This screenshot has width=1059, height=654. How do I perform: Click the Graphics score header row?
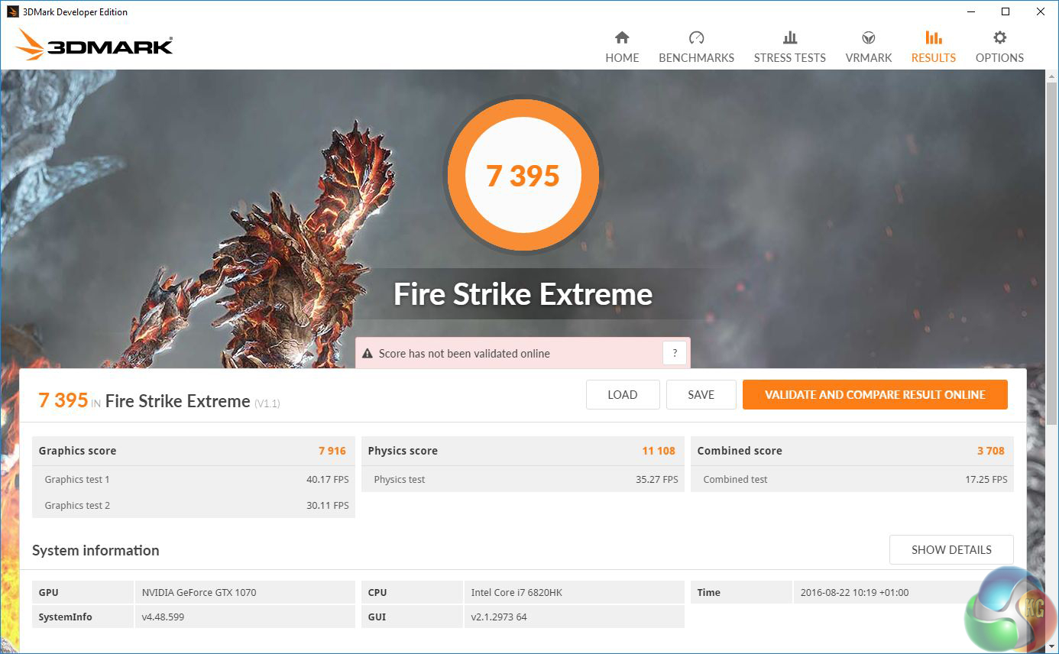click(193, 451)
